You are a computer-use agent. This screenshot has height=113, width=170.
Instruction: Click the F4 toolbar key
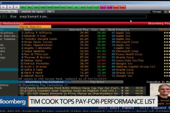16,7
